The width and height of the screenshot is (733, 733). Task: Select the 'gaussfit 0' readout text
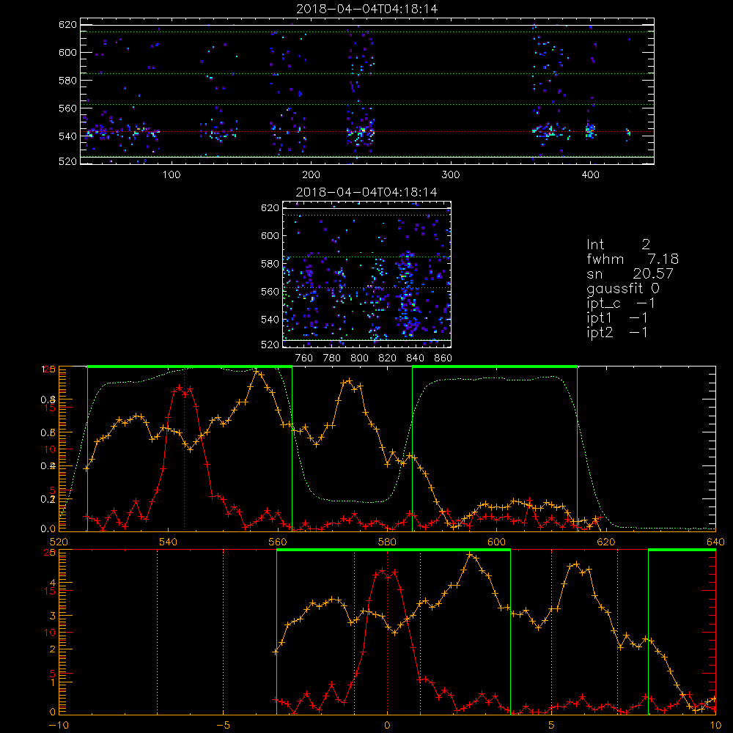(622, 288)
